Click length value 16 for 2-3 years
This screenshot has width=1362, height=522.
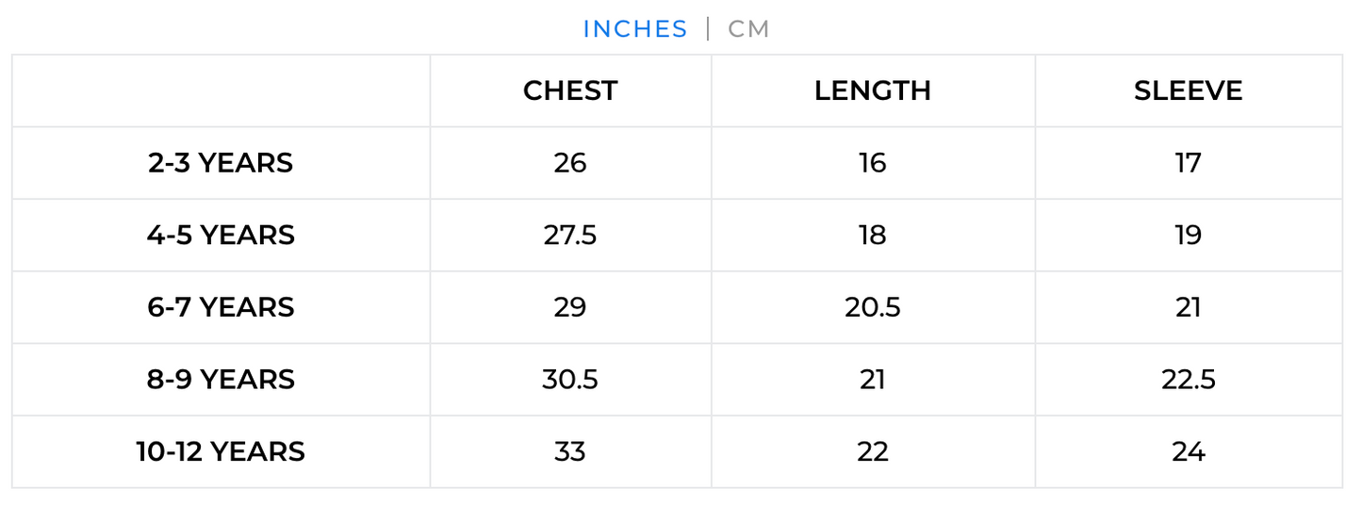coord(873,163)
